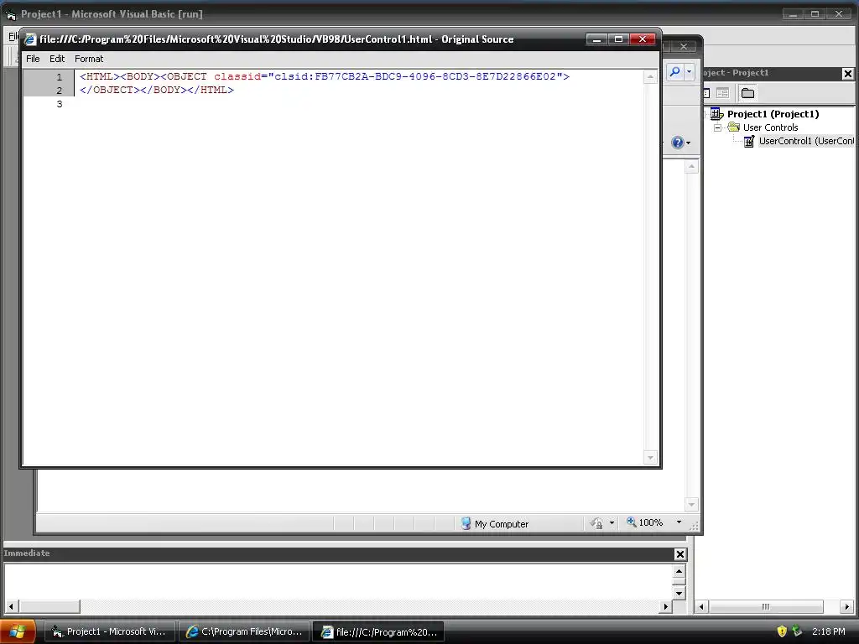Open the File menu in Original Source window
Image resolution: width=859 pixels, height=644 pixels.
point(33,59)
